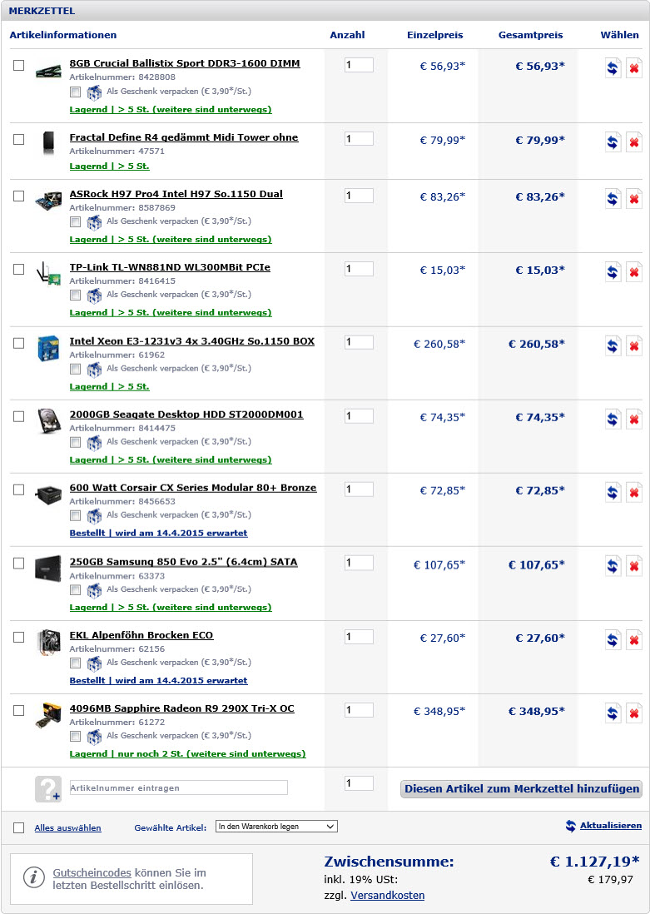Click the Gutscheincodes info icon

click(33, 877)
